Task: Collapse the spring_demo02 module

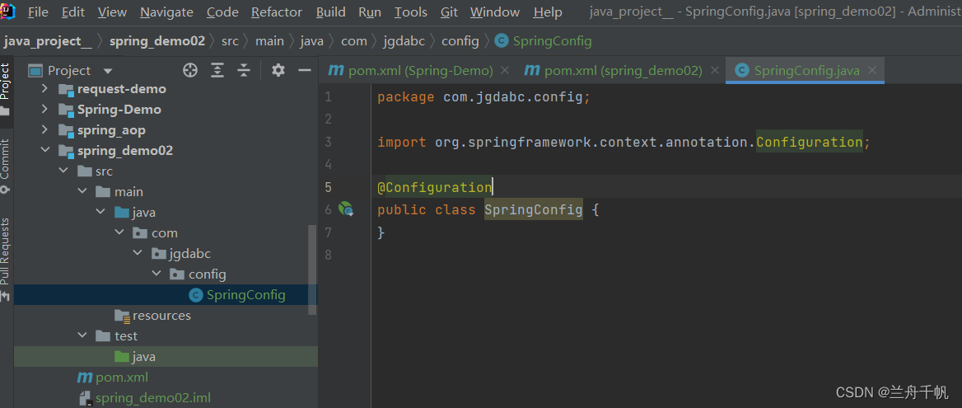Action: click(x=44, y=150)
